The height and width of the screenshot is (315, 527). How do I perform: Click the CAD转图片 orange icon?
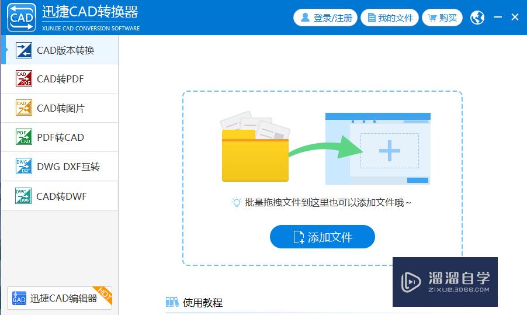24,108
